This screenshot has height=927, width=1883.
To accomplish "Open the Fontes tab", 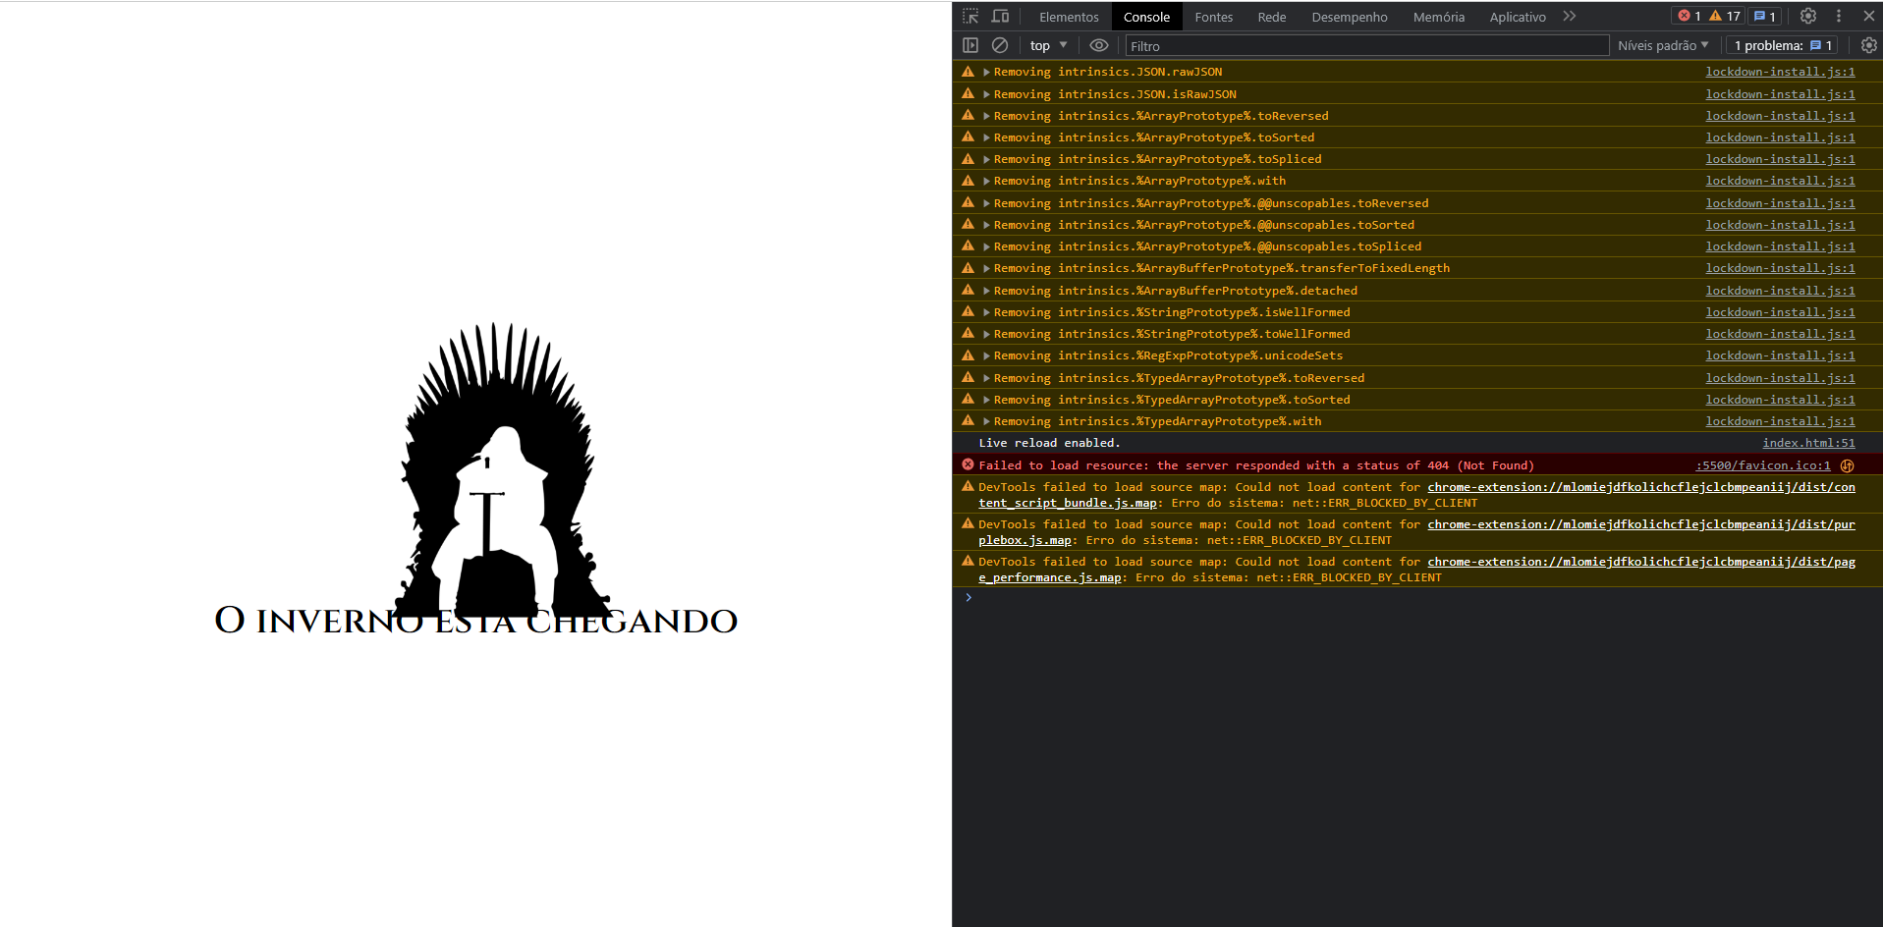I will tap(1213, 17).
